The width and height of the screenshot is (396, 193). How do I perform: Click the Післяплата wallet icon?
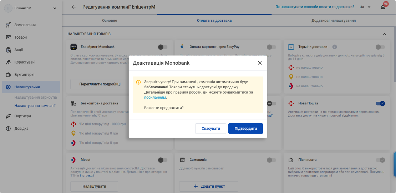coord(291,160)
